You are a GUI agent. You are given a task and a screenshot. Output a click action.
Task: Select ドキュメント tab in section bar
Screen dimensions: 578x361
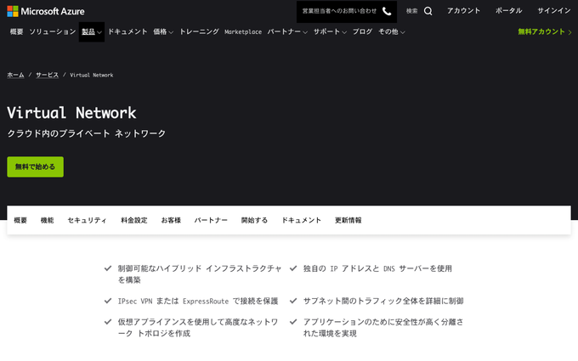(302, 220)
